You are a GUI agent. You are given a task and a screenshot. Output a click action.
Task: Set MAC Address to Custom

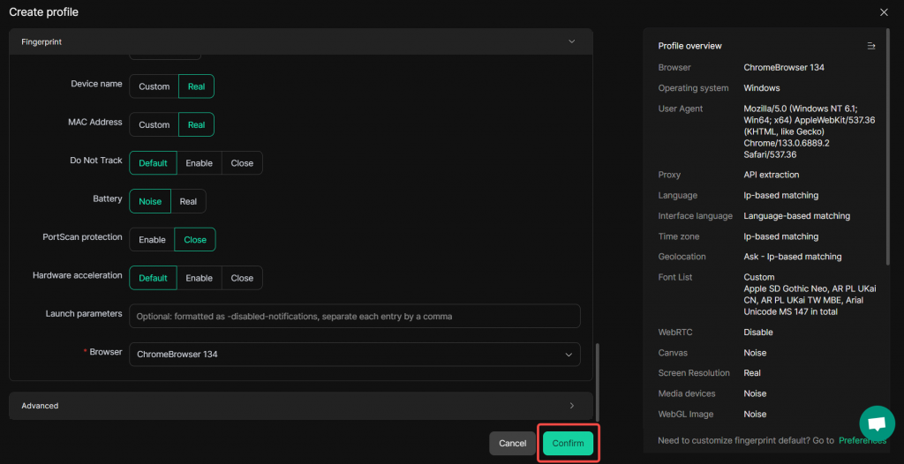click(x=154, y=124)
